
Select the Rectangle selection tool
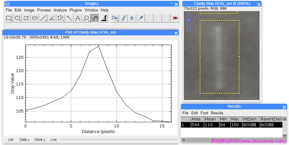point(10,18)
